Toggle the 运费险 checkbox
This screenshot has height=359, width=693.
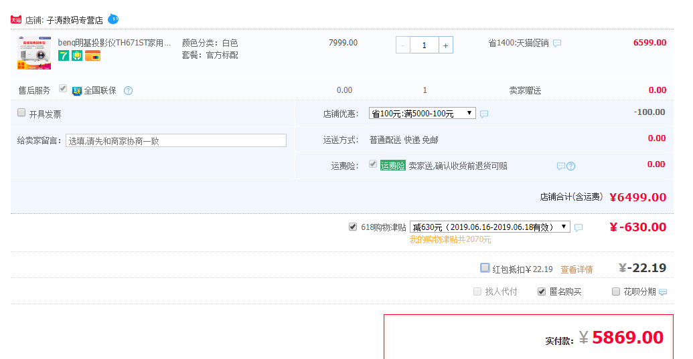coord(373,164)
